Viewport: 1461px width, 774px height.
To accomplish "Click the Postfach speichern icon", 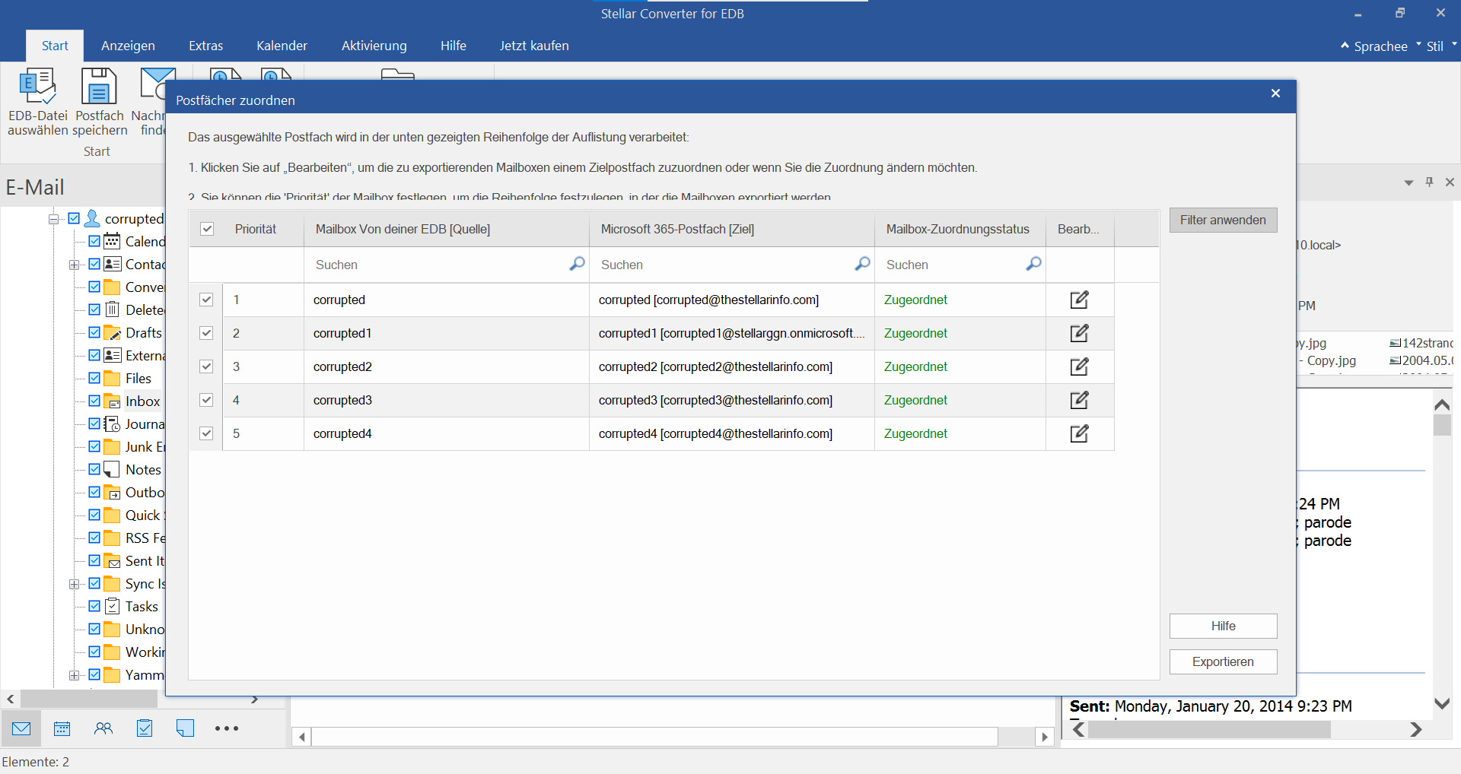I will [99, 86].
